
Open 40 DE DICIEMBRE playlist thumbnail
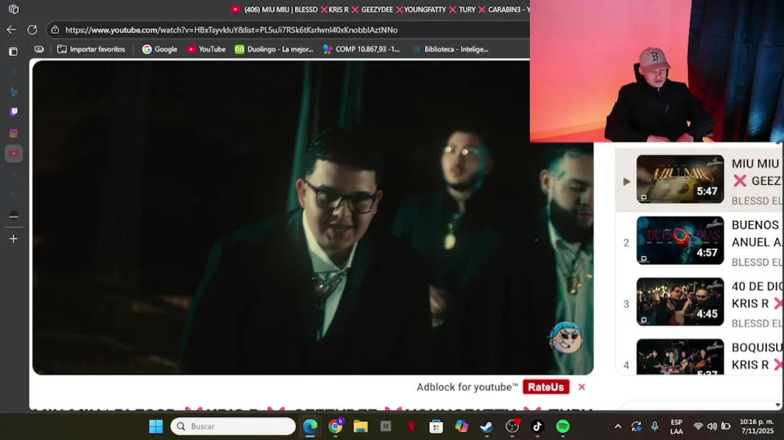pos(680,301)
